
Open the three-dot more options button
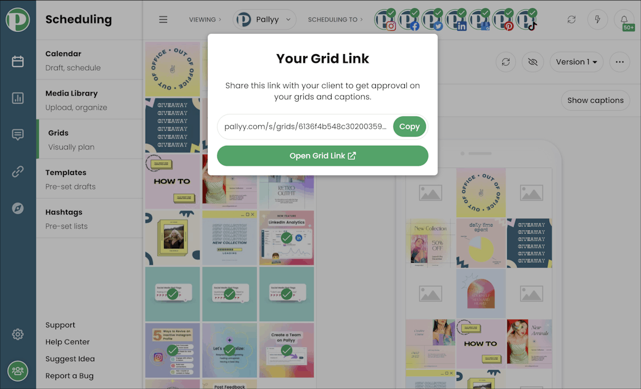(620, 62)
